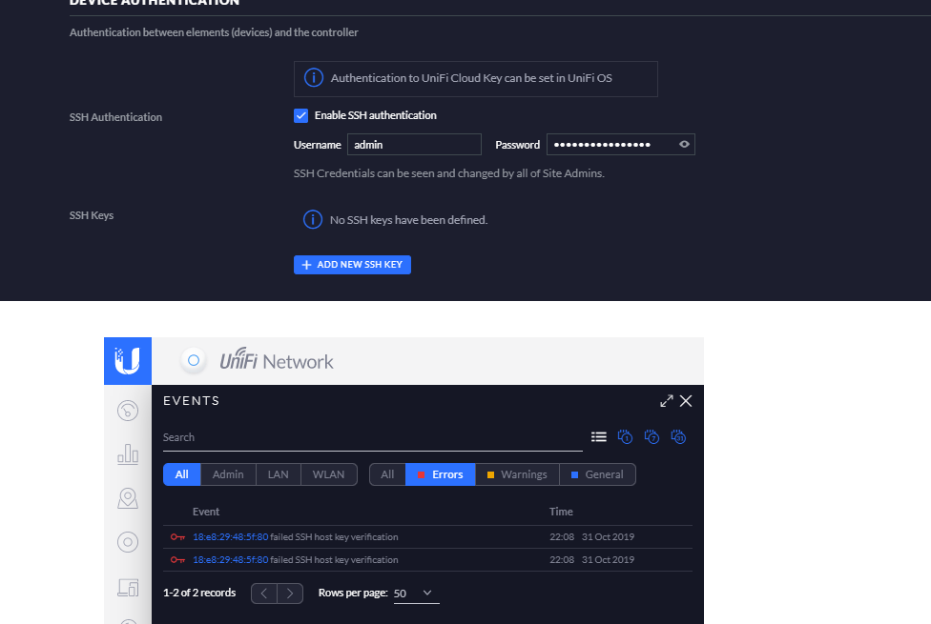
Task: Show events from the last month
Action: (679, 437)
